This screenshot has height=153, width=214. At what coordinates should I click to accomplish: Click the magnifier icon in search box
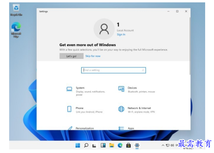[143, 70]
